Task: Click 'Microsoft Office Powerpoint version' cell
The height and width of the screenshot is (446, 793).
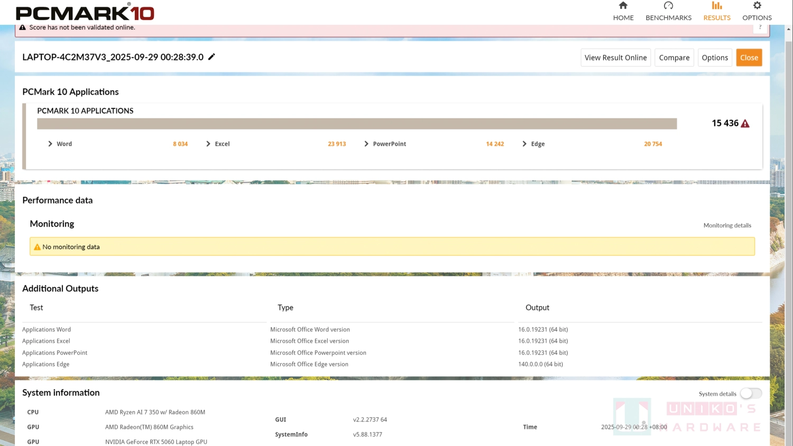Action: (318, 353)
